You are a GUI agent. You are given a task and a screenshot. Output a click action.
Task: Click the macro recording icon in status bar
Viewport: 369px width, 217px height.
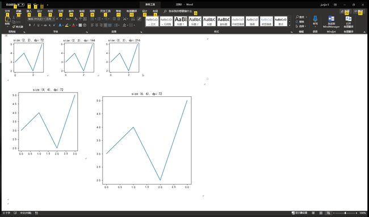(x=36, y=213)
